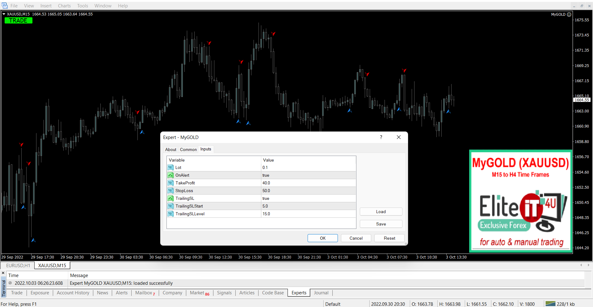Screen dimensions: 593x307
Task: Select the Journal tab in the Terminal
Action: (321, 293)
